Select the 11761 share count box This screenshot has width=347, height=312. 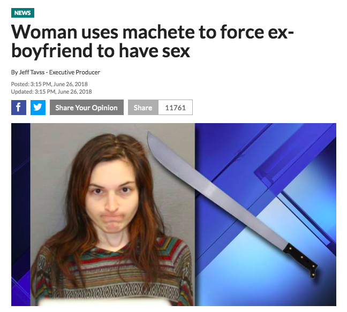click(175, 108)
